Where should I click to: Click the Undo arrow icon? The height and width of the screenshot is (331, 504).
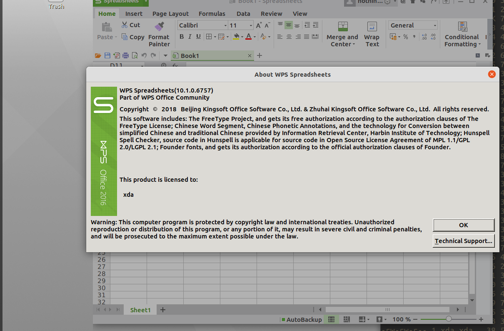coord(144,55)
